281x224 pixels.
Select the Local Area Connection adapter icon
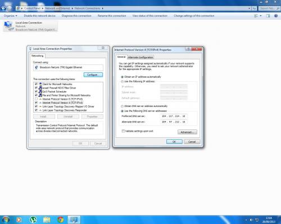pyautogui.click(x=8, y=26)
